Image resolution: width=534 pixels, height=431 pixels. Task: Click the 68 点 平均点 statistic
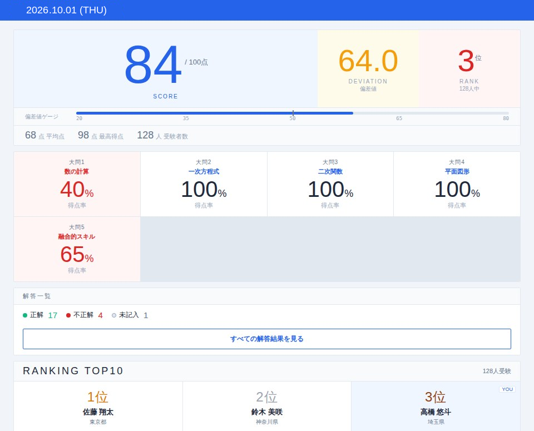coord(44,136)
